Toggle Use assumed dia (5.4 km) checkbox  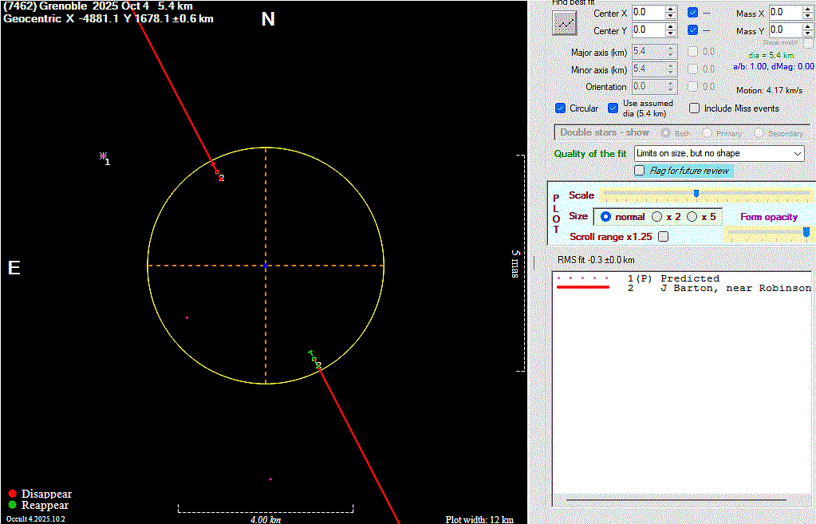coord(613,108)
